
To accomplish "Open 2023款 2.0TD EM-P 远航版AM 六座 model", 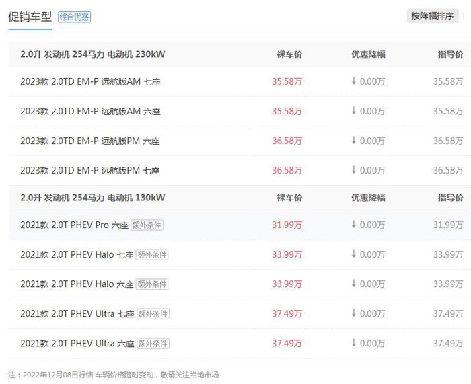I will tap(90, 112).
